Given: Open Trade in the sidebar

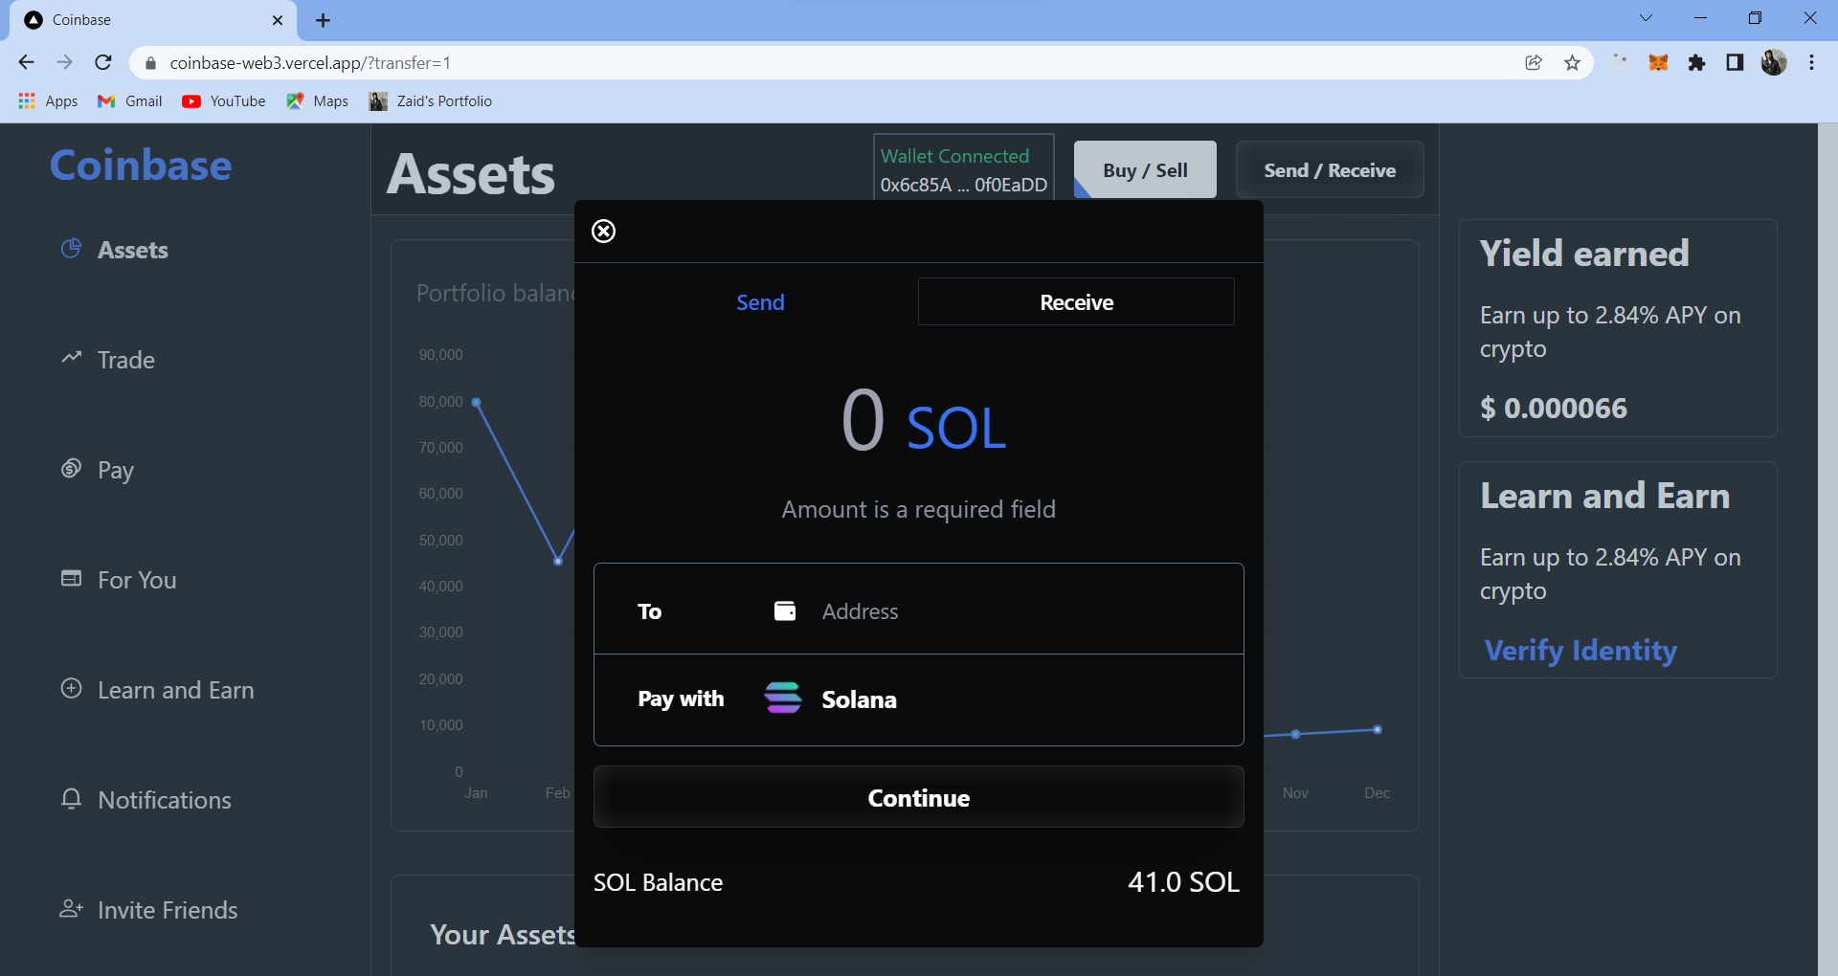Looking at the screenshot, I should [x=125, y=360].
